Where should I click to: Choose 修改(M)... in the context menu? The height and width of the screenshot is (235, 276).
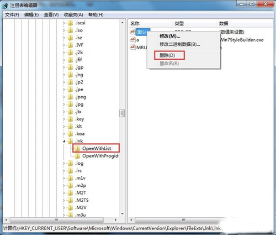(169, 36)
